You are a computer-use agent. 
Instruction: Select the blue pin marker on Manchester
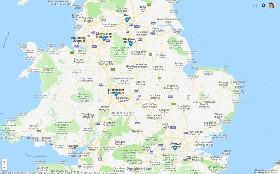point(104,39)
